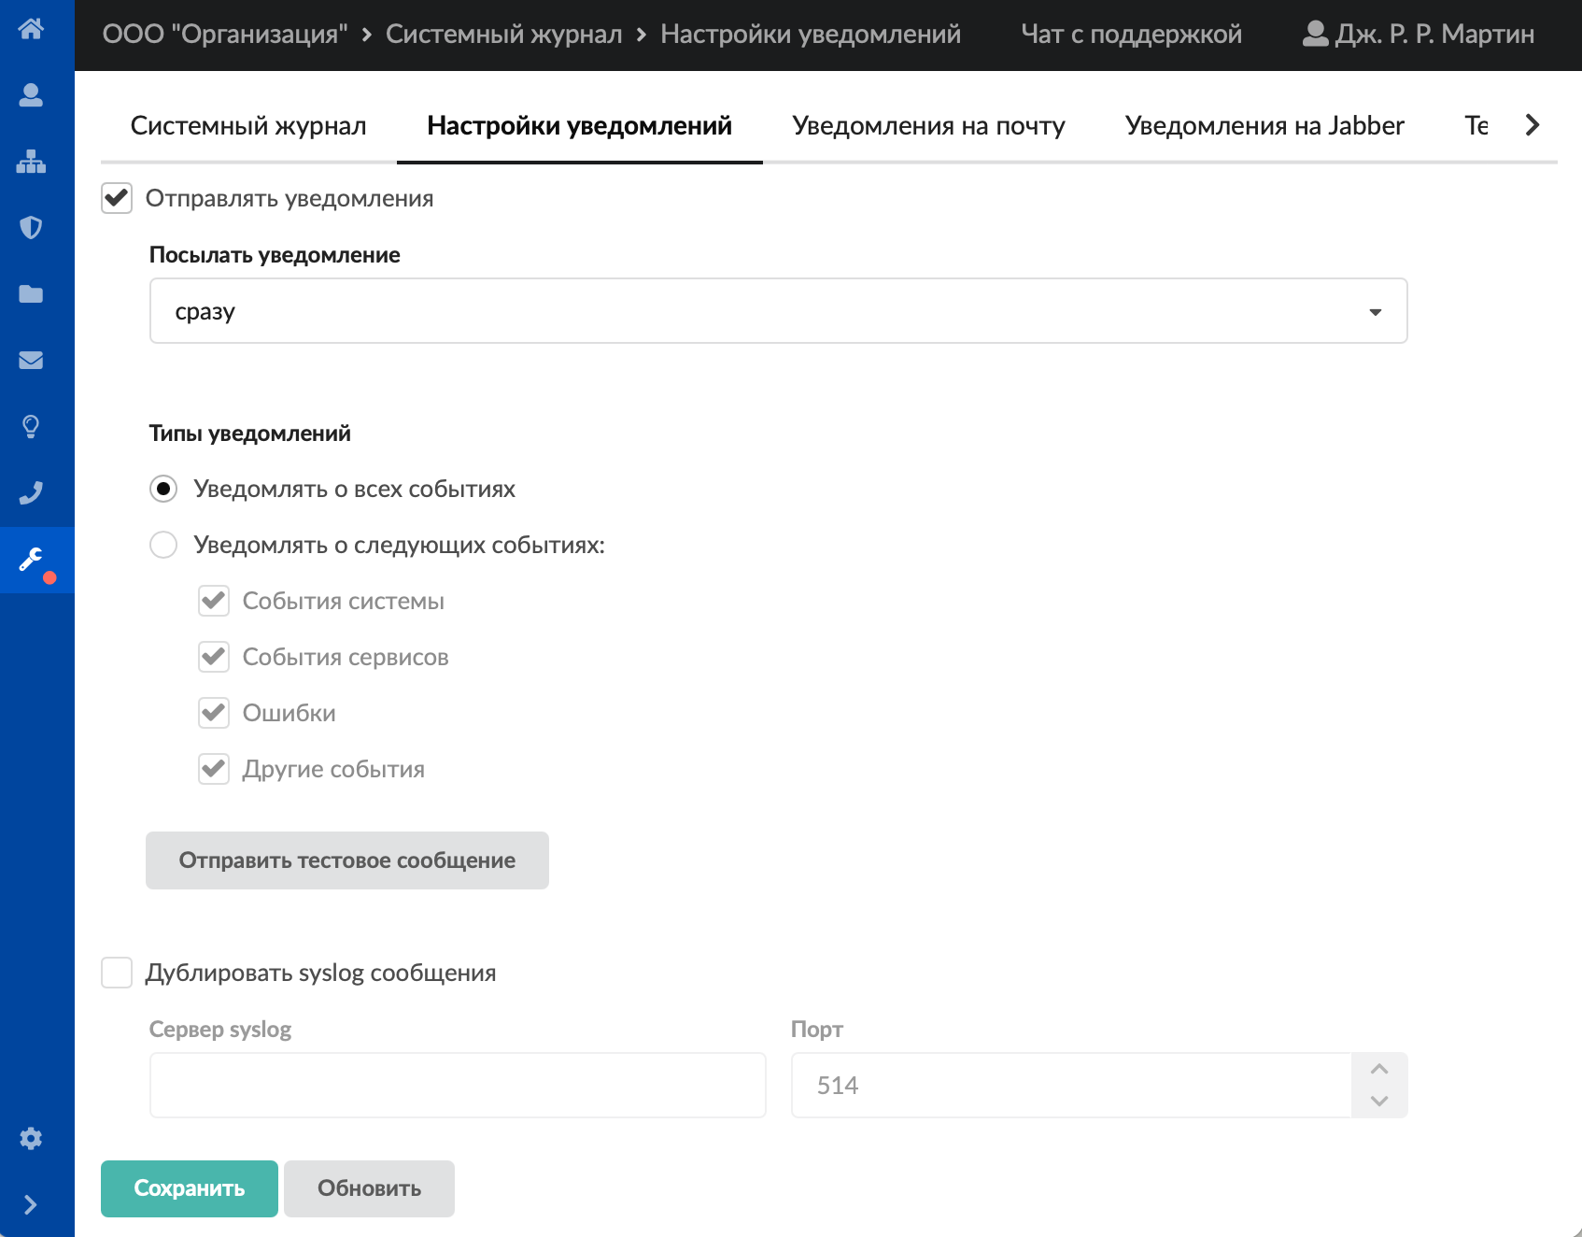The height and width of the screenshot is (1237, 1582).
Task: Click the Обновить button
Action: [x=369, y=1188]
